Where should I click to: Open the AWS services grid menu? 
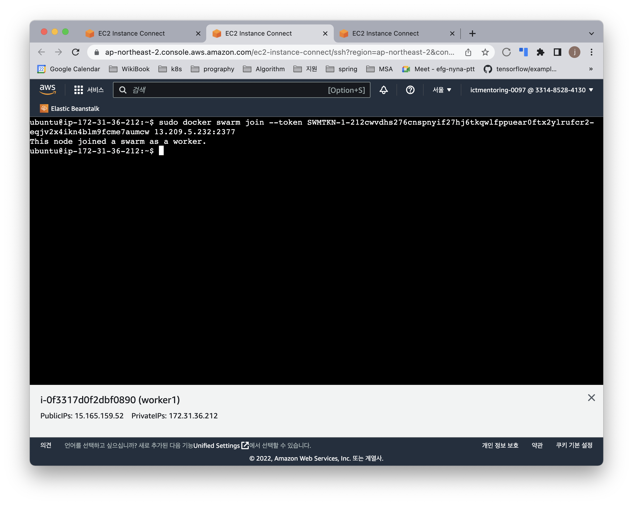coord(78,90)
